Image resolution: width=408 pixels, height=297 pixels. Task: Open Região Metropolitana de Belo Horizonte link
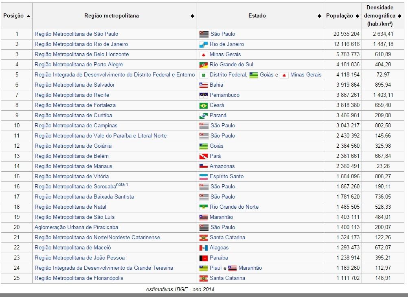point(81,55)
